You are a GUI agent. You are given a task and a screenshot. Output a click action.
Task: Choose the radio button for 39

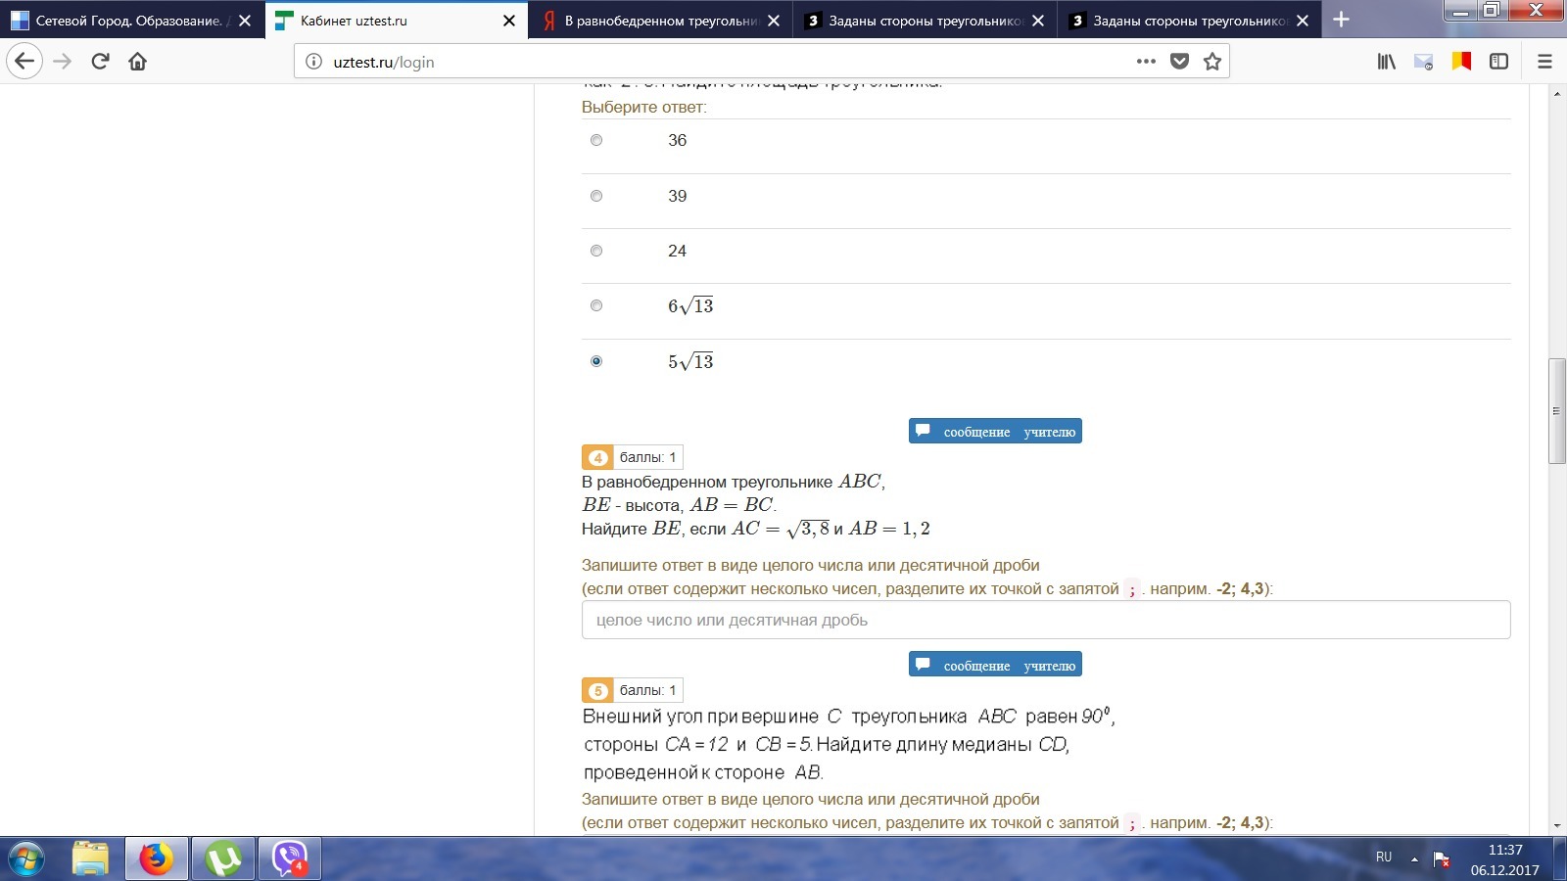[x=596, y=196]
